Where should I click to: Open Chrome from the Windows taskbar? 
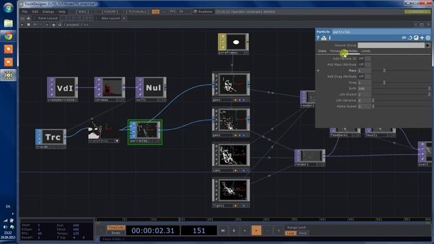tap(8, 36)
